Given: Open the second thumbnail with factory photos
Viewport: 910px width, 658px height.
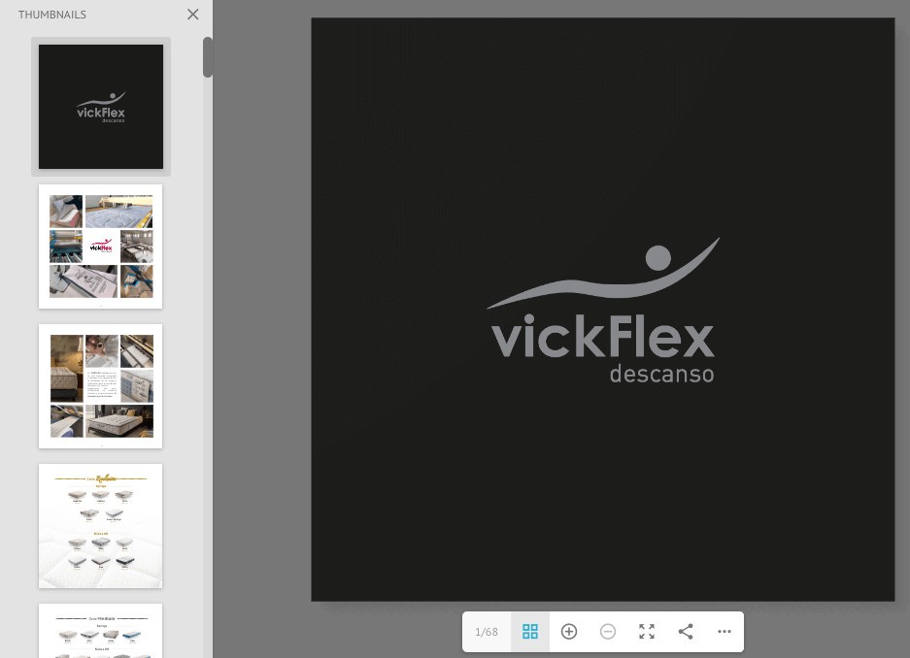Looking at the screenshot, I should click(101, 247).
